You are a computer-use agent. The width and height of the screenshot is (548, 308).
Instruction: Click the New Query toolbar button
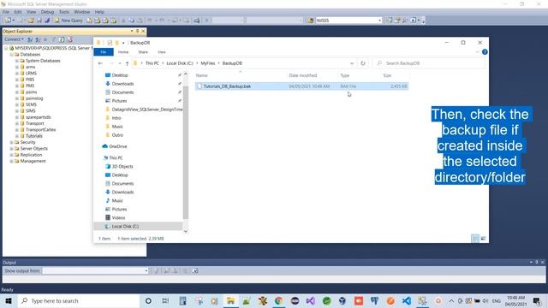coord(68,21)
